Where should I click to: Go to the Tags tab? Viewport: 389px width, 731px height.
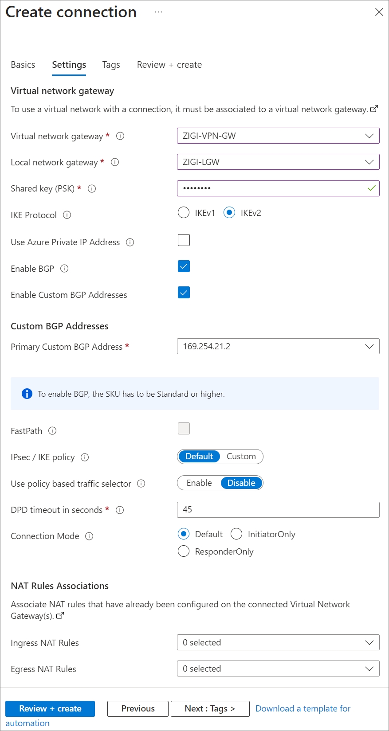pyautogui.click(x=111, y=65)
